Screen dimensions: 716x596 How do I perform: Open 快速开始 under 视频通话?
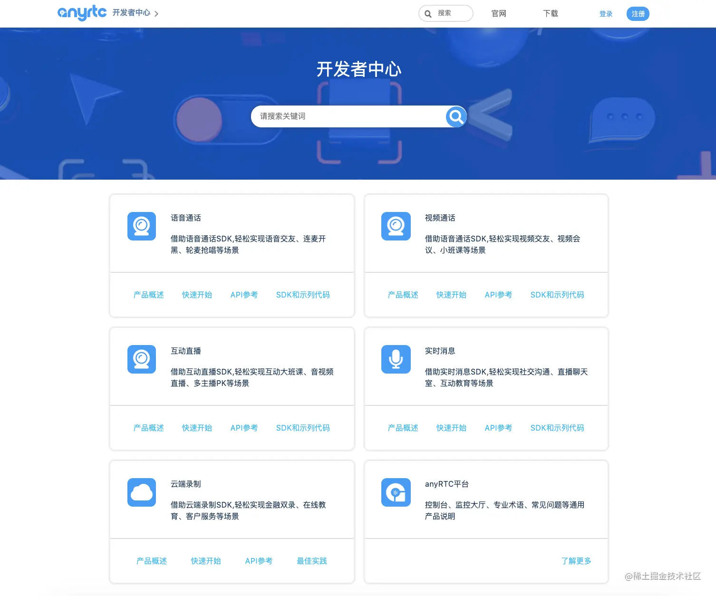451,295
